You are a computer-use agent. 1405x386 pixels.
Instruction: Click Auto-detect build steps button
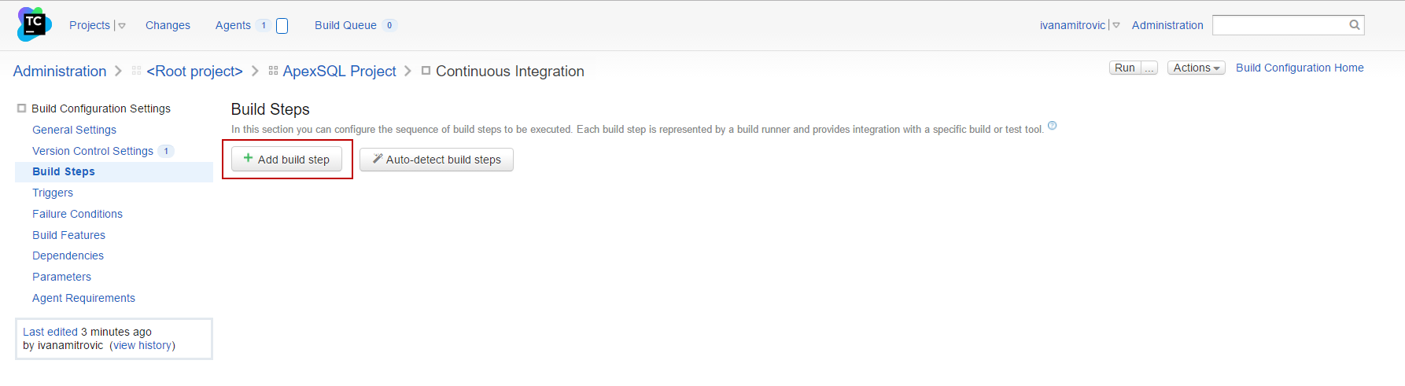point(436,160)
